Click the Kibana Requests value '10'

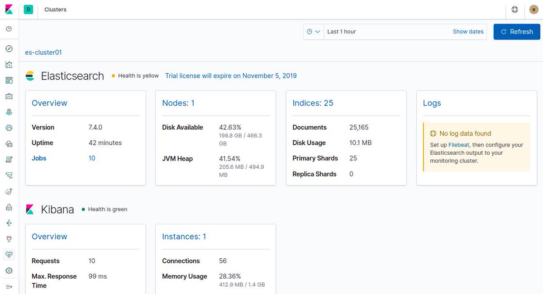pyautogui.click(x=92, y=261)
